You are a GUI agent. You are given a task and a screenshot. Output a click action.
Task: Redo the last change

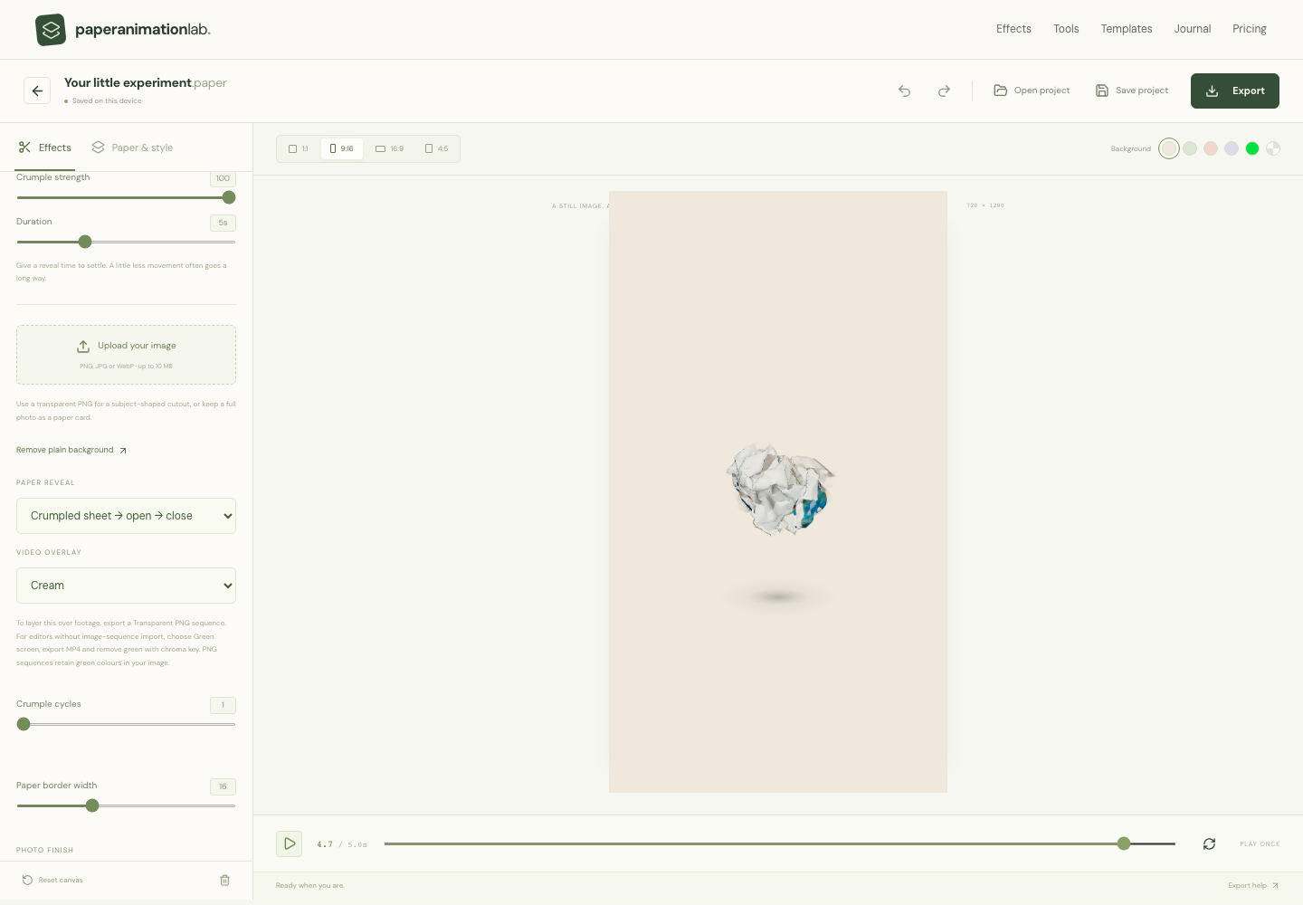coord(944,90)
